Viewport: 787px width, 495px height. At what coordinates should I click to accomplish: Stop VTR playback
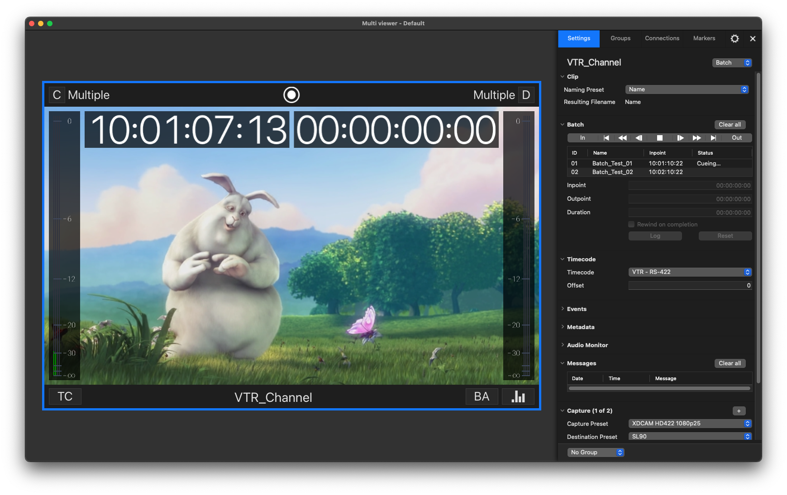click(x=660, y=138)
